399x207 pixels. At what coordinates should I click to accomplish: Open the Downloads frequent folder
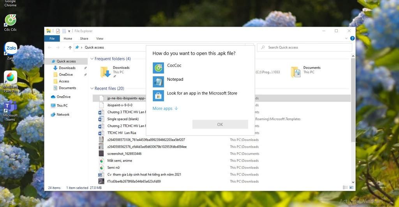click(x=115, y=72)
